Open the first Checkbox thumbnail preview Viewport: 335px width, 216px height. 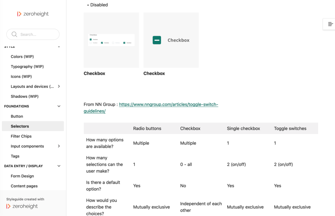[111, 40]
